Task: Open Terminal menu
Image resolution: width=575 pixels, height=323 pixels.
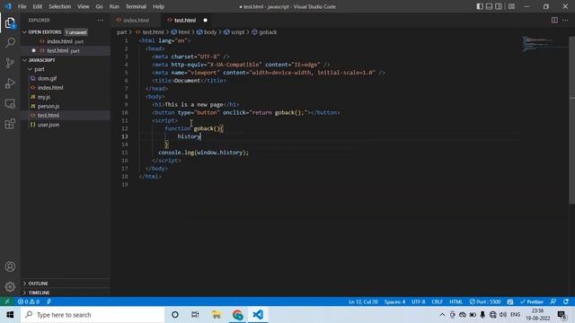Action: tap(136, 6)
